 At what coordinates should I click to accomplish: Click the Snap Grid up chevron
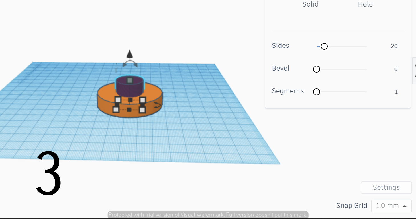405,206
